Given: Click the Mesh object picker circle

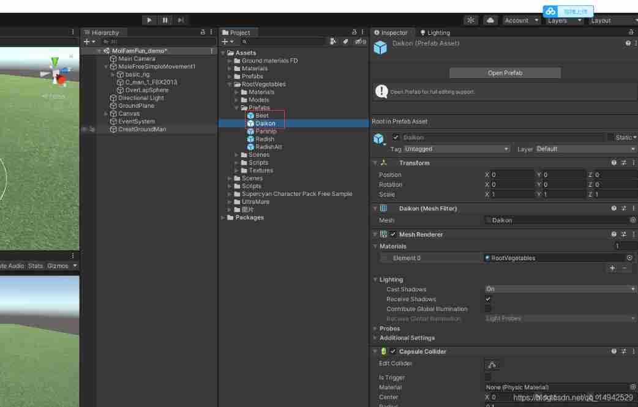Looking at the screenshot, I should click(632, 220).
